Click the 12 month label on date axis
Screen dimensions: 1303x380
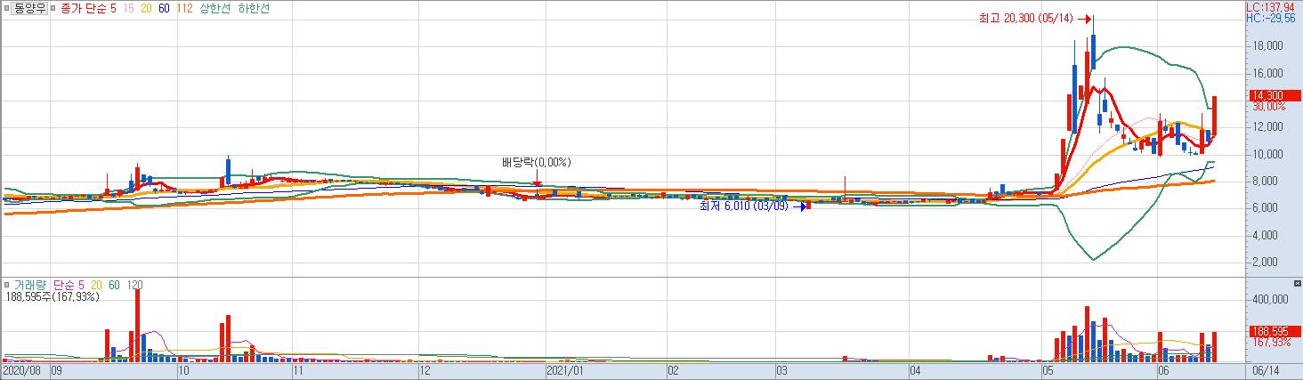click(425, 368)
